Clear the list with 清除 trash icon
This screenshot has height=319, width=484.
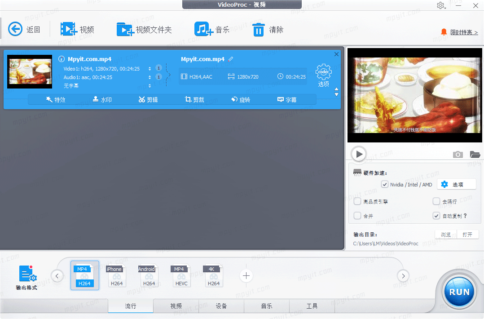click(x=258, y=30)
